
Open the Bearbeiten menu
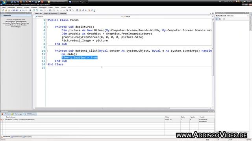[x=11, y=7]
